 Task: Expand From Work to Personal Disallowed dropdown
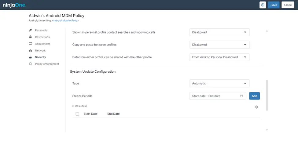pos(219,57)
